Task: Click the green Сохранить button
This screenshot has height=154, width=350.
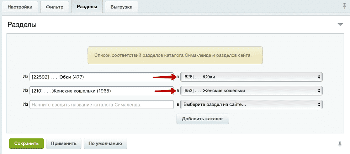Action: [x=26, y=143]
